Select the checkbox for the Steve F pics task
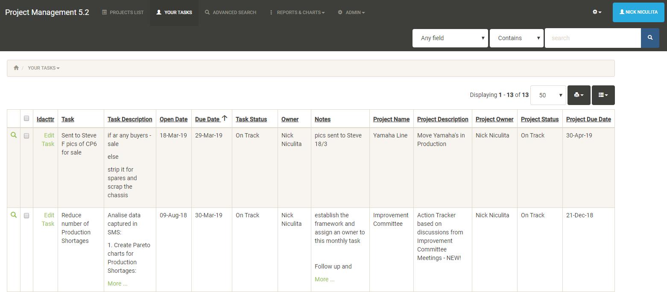This screenshot has height=292, width=667. 26,135
